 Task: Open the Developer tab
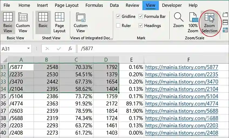click(x=172, y=5)
